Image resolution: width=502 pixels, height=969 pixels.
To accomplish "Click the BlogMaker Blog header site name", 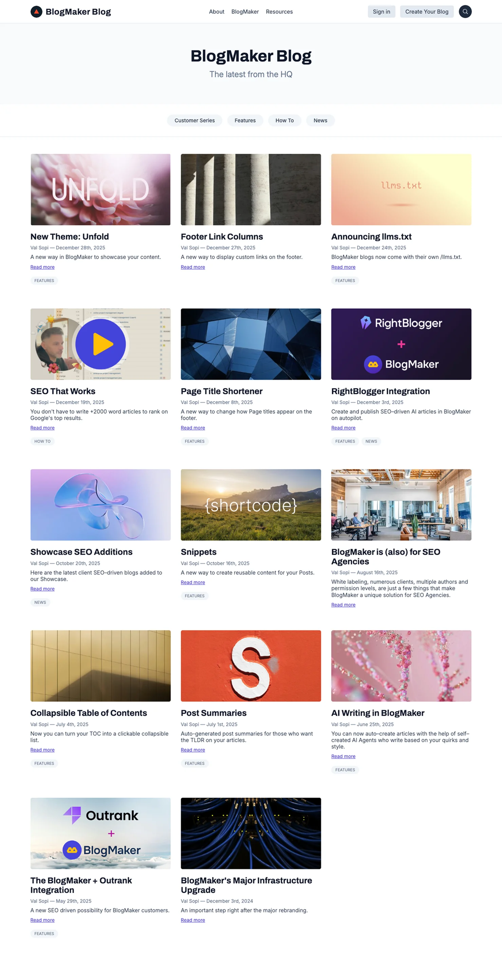I will [x=78, y=12].
